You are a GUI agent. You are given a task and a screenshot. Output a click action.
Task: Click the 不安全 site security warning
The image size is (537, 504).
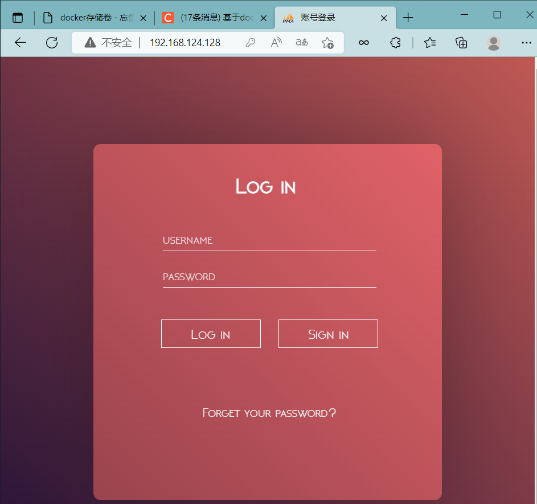pos(108,43)
